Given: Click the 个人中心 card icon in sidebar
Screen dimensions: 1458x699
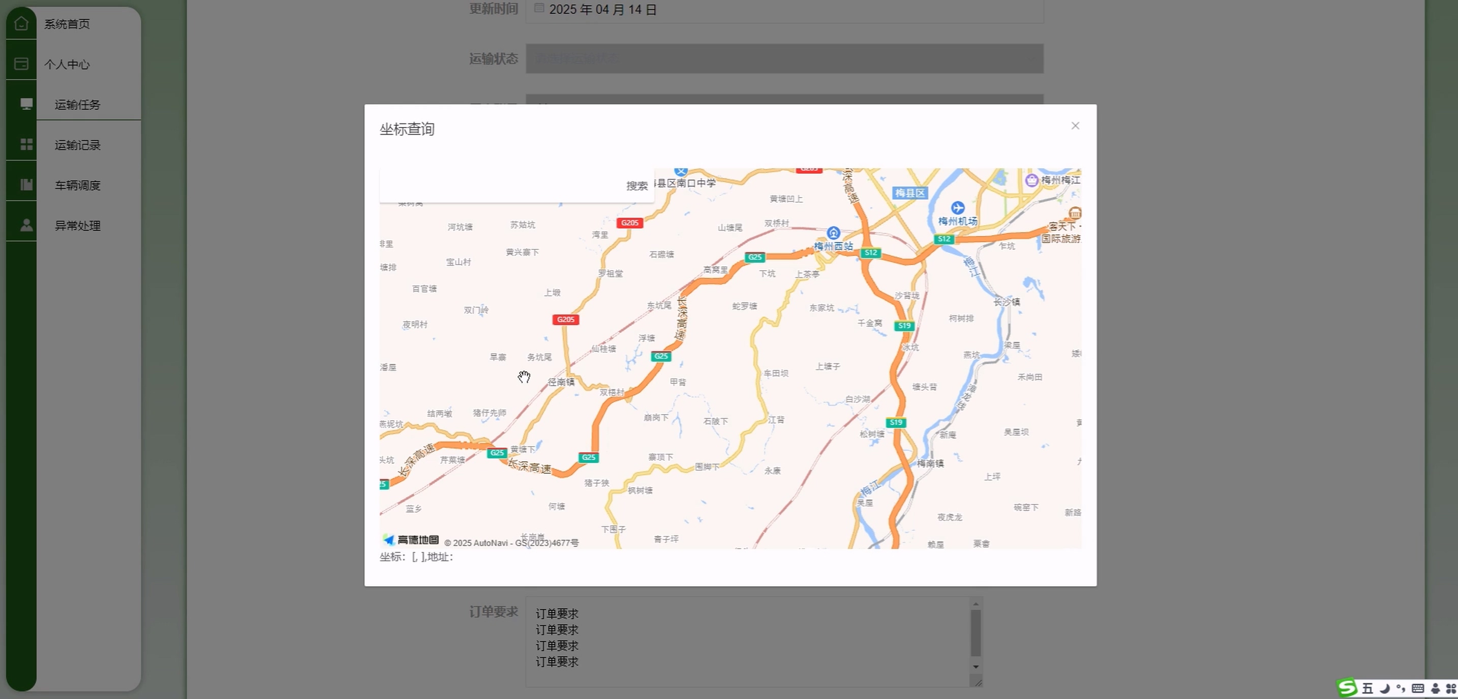Looking at the screenshot, I should 21,64.
